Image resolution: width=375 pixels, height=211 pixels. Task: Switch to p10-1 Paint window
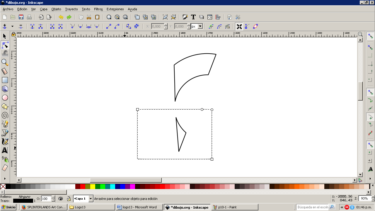coord(235,207)
